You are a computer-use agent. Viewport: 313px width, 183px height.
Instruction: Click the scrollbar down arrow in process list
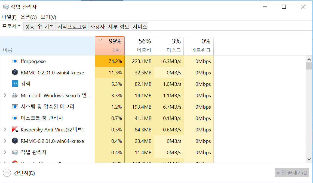point(309,159)
